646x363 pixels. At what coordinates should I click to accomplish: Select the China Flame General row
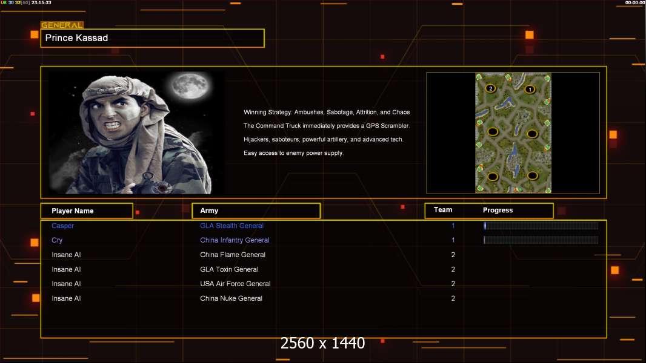pos(324,255)
